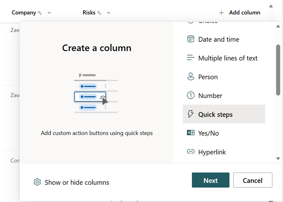Pick the Number column type label

point(210,96)
